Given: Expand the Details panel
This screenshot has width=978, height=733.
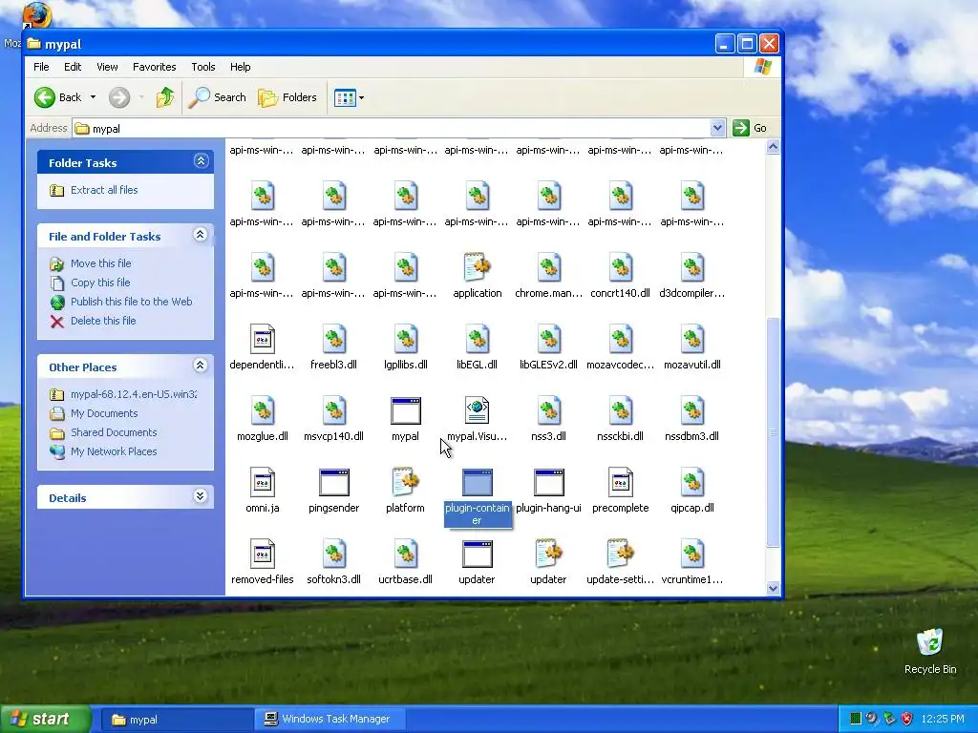Looking at the screenshot, I should click(x=201, y=496).
